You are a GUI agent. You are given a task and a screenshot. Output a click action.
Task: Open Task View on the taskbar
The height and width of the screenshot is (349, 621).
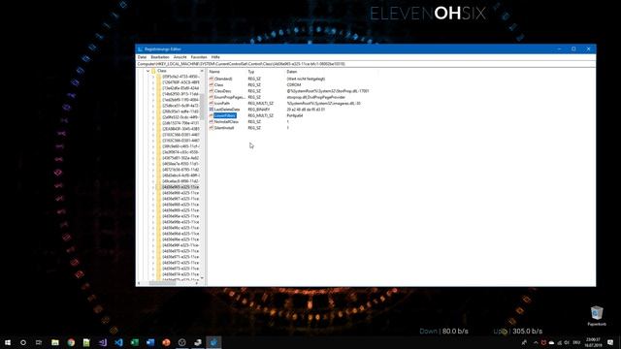(x=39, y=342)
